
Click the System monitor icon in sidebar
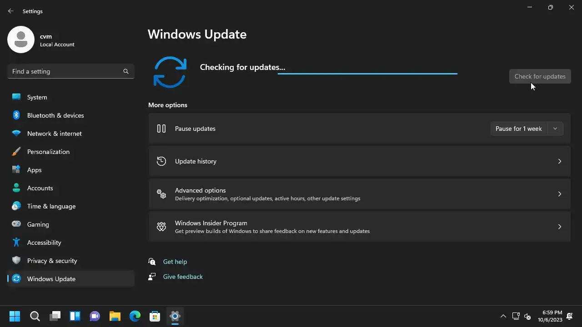click(16, 97)
